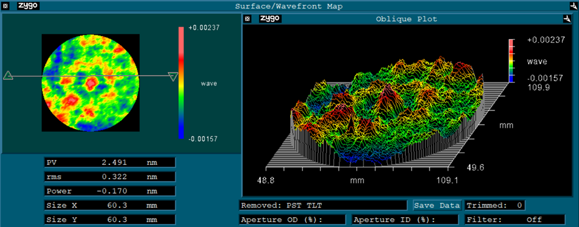Click the Oblique Plot pin icon

(567, 19)
